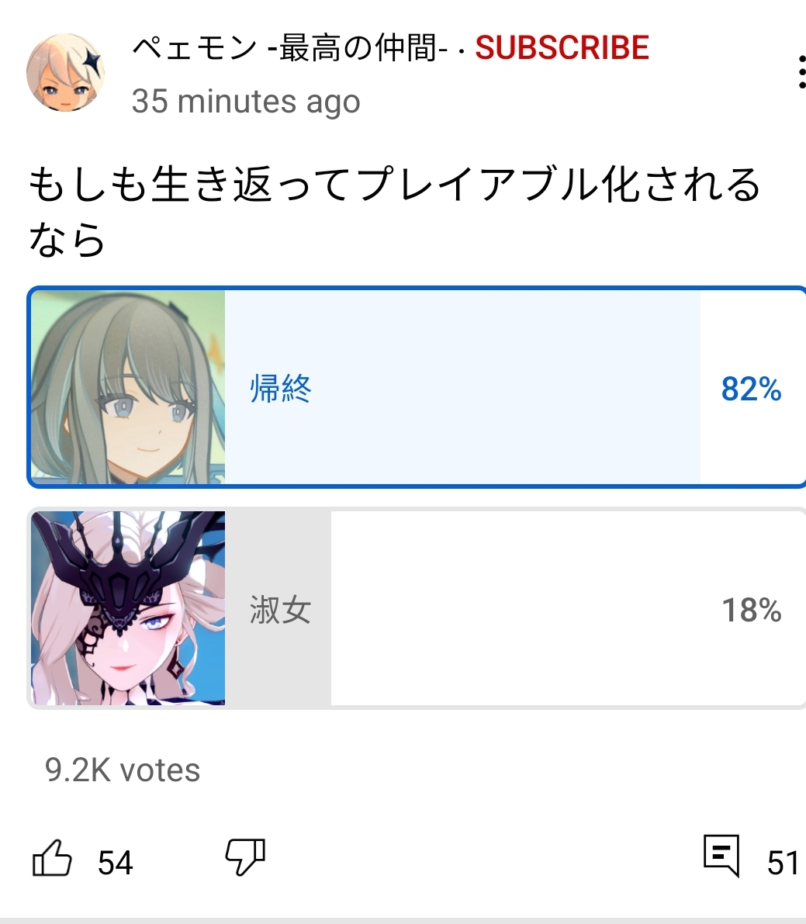Click the 帰終 option label text
806x924 pixels.
tap(281, 389)
